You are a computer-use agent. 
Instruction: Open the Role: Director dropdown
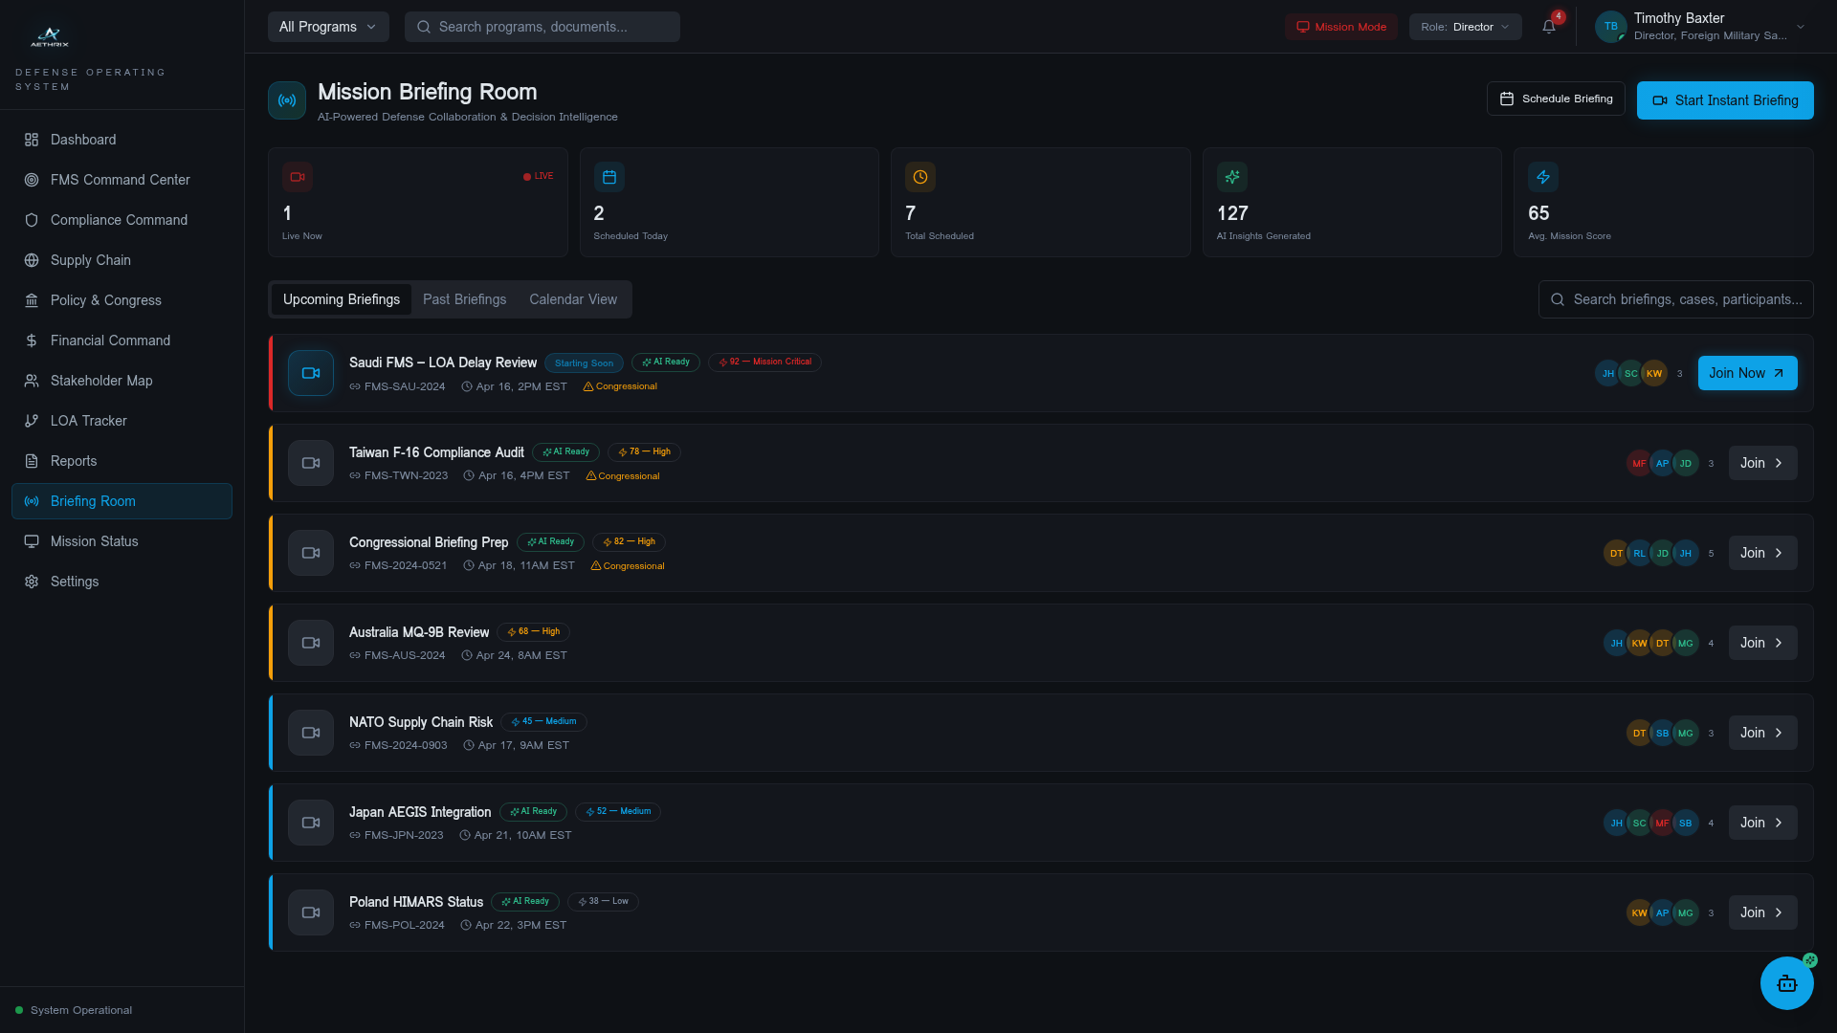tap(1465, 27)
